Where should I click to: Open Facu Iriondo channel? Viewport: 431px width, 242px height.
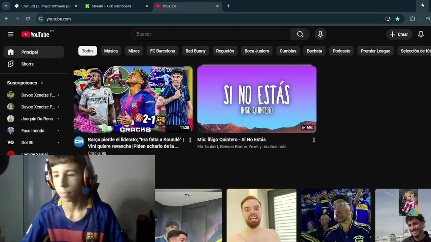tap(34, 131)
